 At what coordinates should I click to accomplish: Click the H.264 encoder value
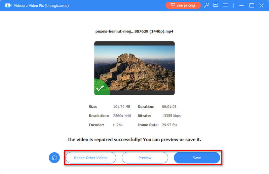[x=118, y=125]
